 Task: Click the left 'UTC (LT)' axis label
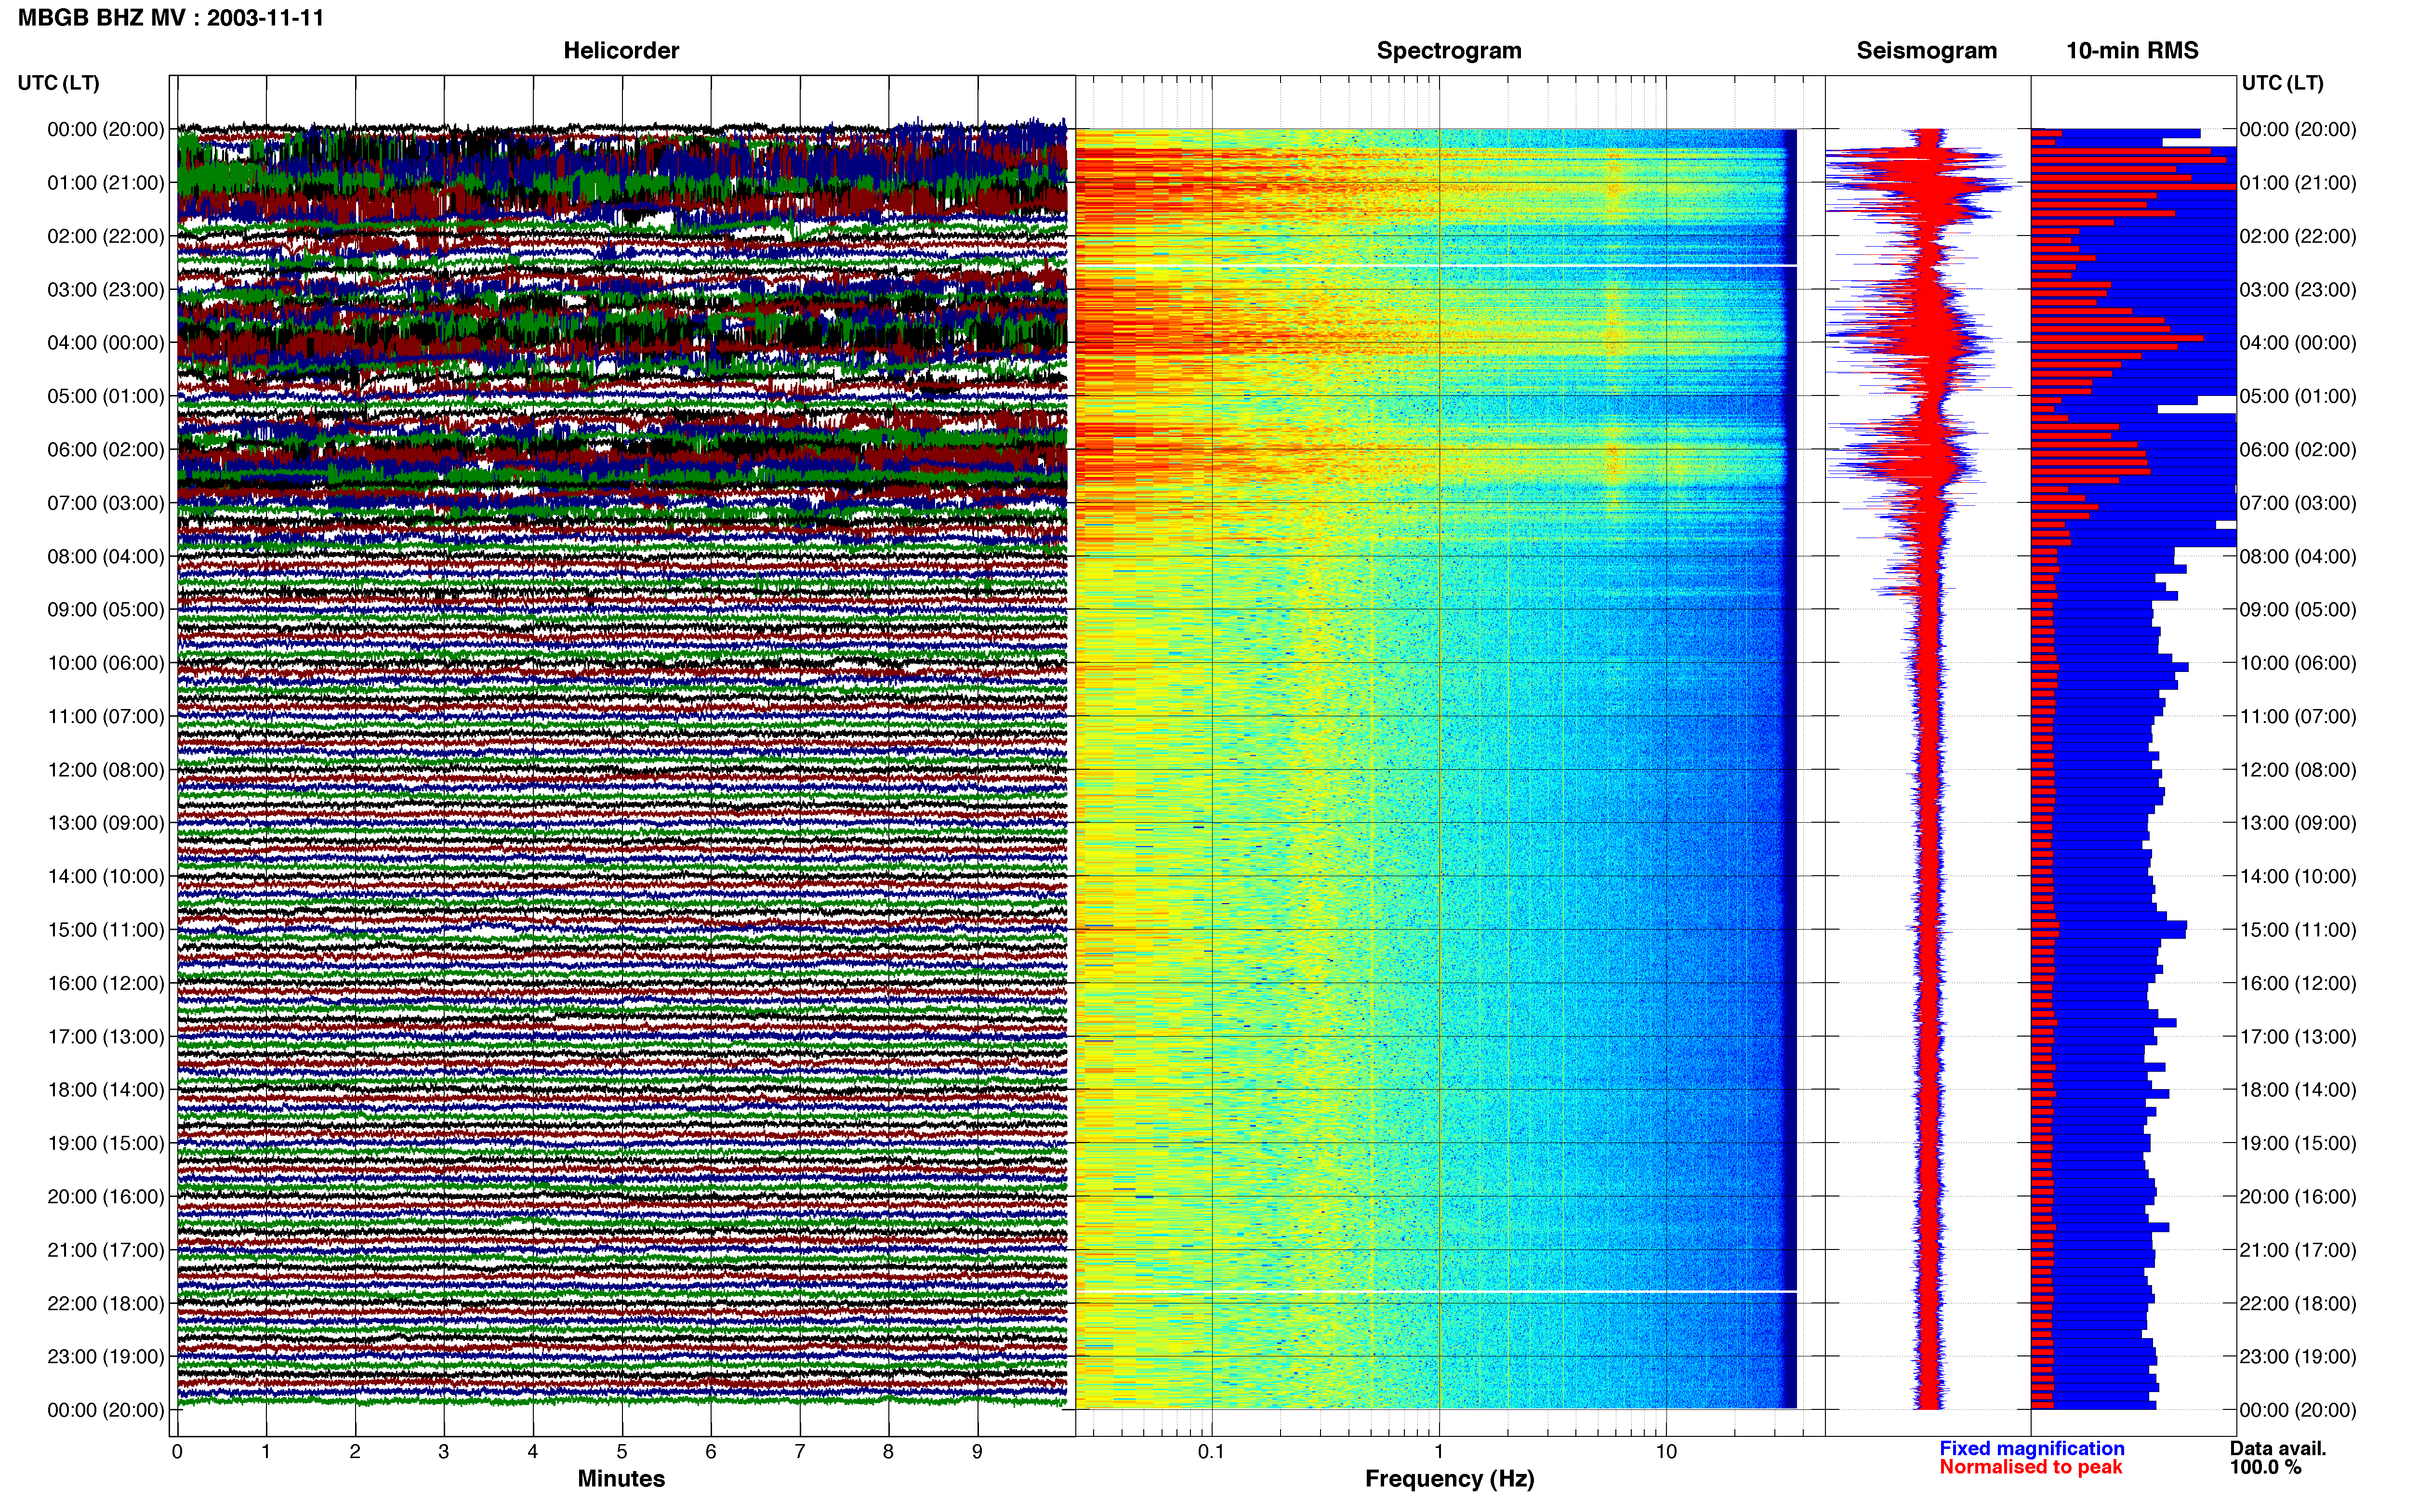coord(58,83)
